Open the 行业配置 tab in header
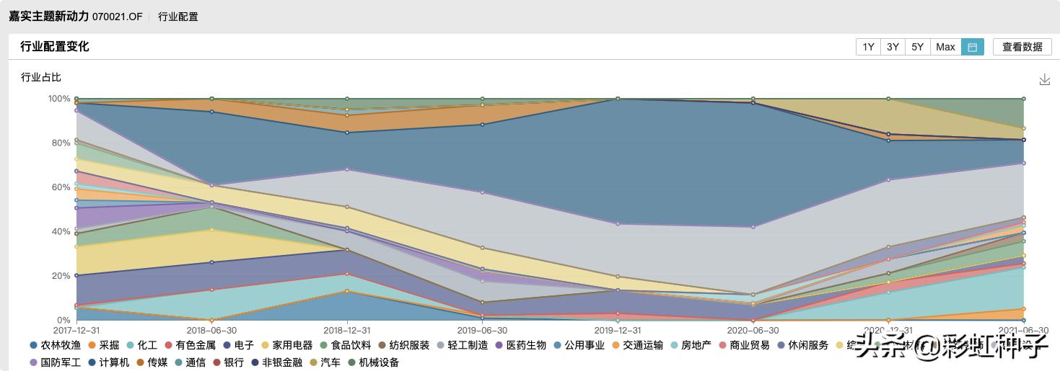The image size is (1060, 371). [x=178, y=17]
